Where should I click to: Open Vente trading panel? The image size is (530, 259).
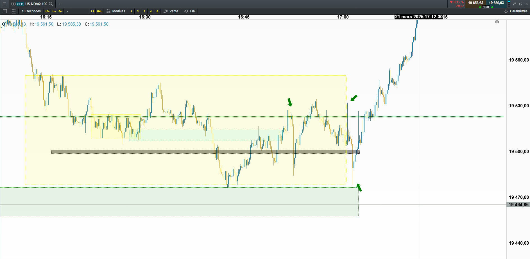point(171,11)
